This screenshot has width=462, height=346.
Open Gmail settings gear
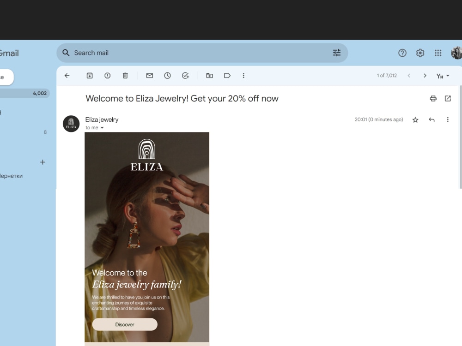pos(420,53)
